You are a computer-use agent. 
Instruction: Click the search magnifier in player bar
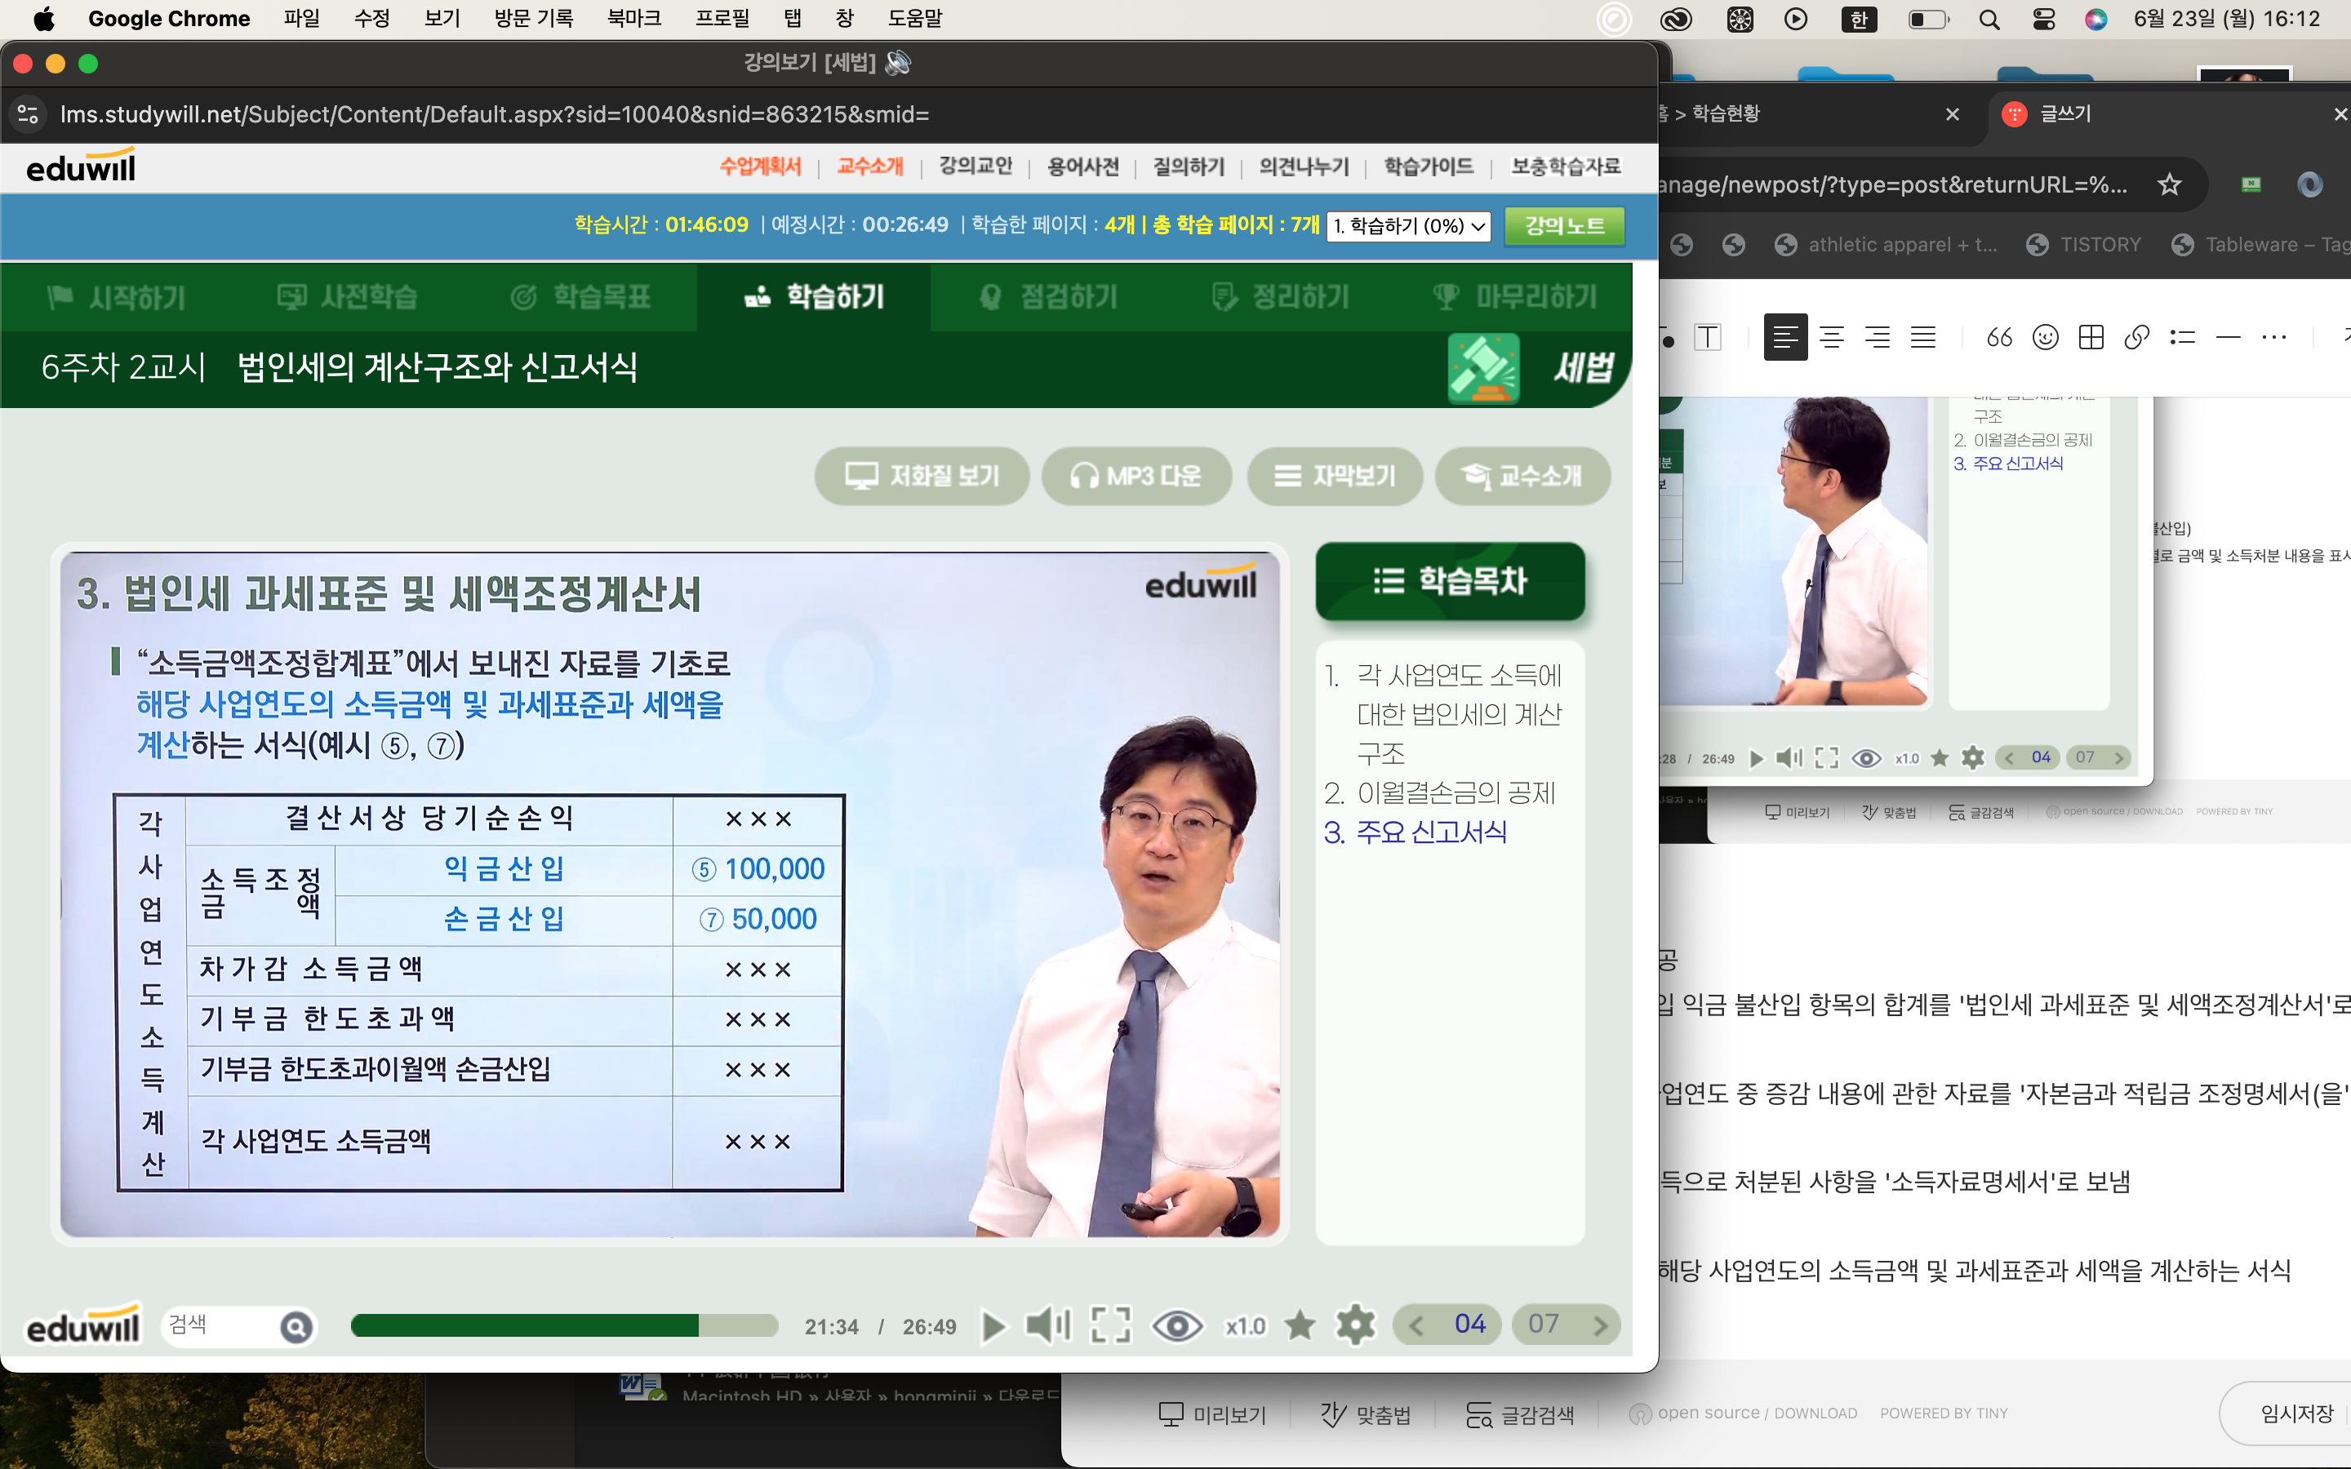[296, 1326]
